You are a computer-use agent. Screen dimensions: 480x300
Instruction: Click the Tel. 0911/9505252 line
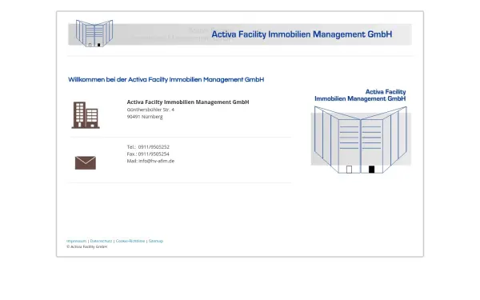148,147
